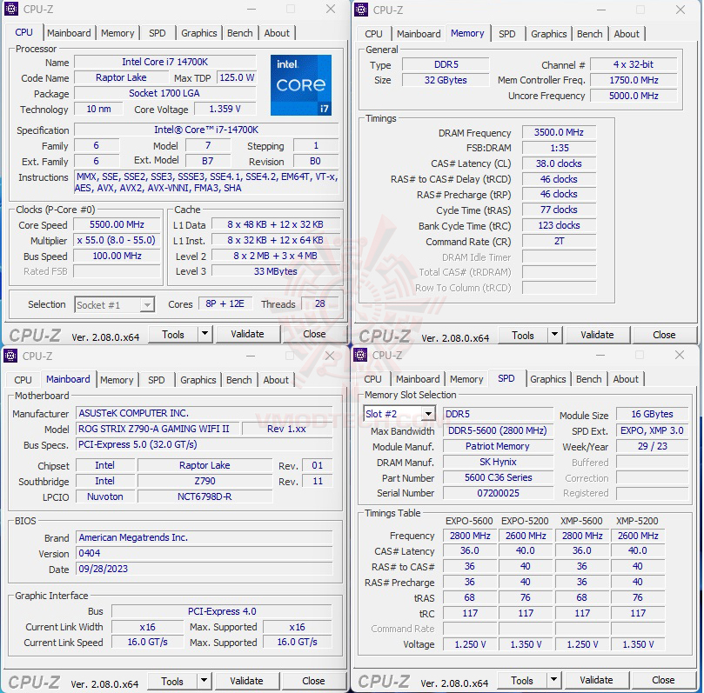This screenshot has width=704, height=693.
Task: Open the Socket #1 selection dropdown
Action: 114,304
